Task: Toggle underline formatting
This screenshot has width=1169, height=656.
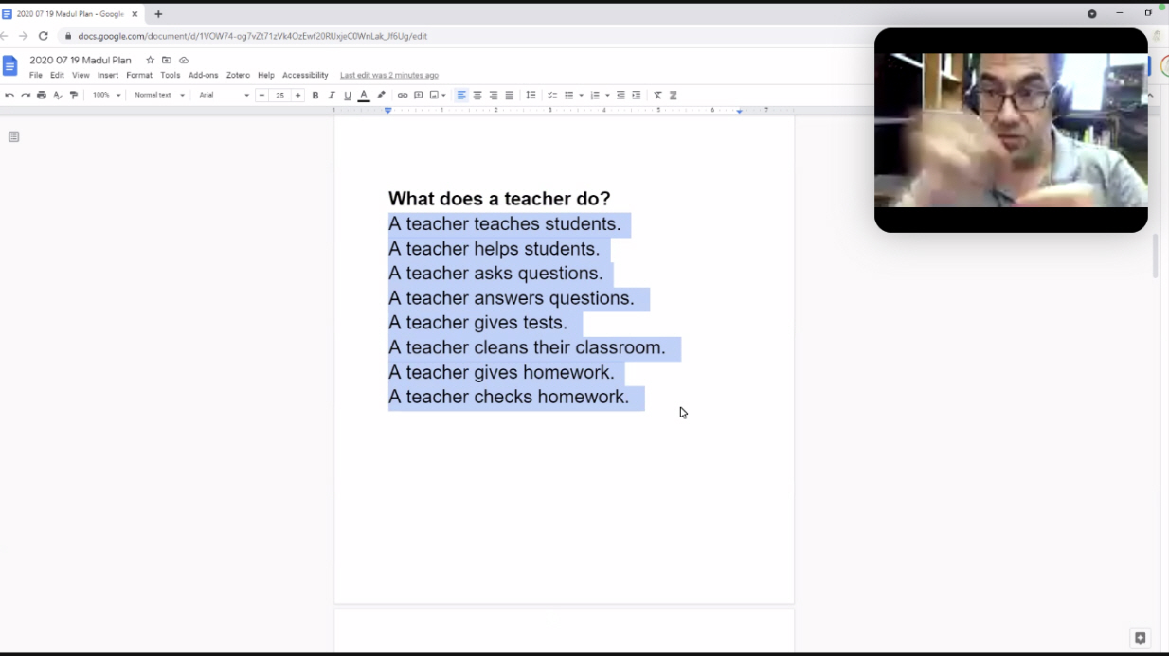Action: [348, 96]
